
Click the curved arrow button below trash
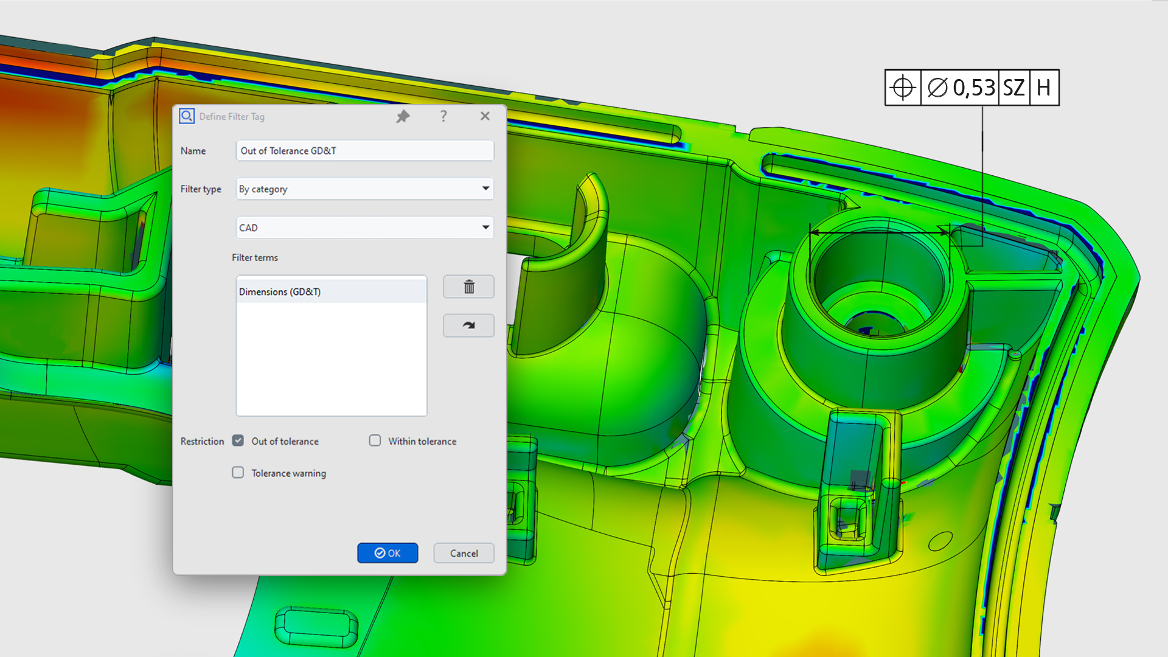[468, 325]
